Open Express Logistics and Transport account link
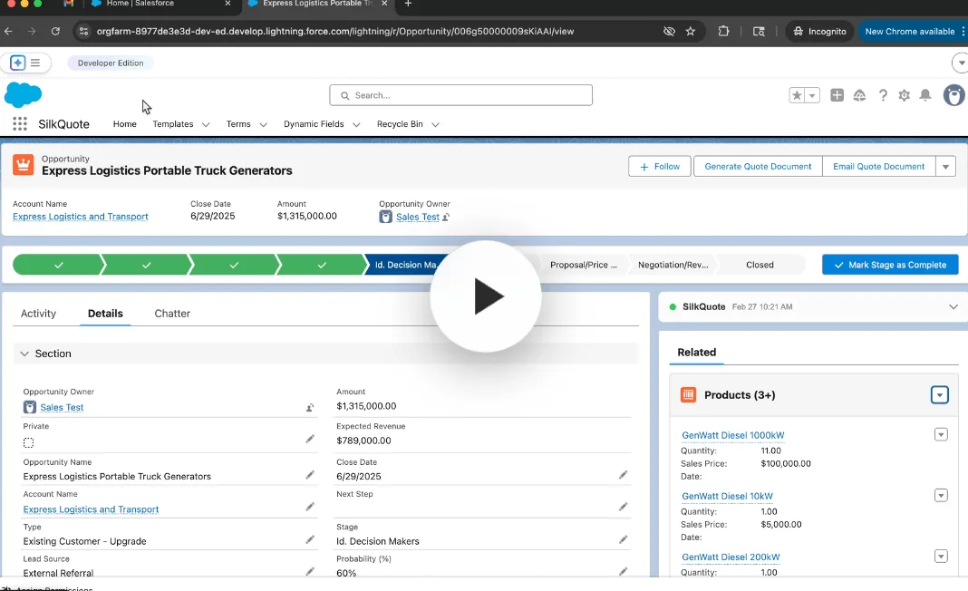The image size is (968, 591). pyautogui.click(x=81, y=217)
